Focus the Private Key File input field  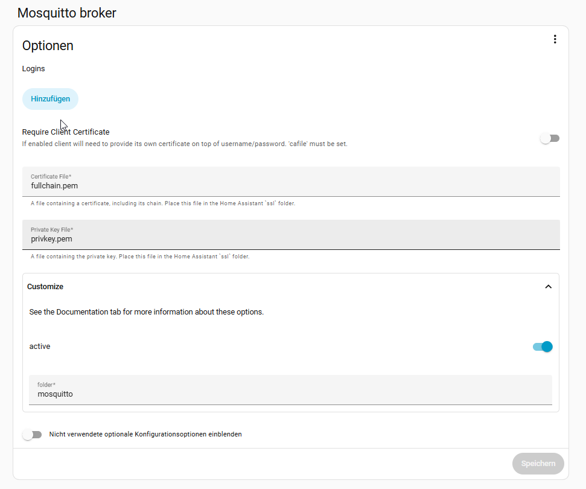point(291,238)
